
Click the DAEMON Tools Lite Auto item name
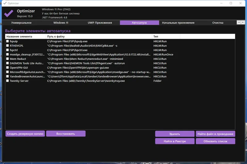pyautogui.click(x=27, y=63)
